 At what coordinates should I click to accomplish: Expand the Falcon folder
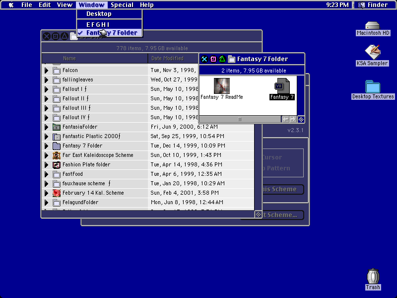click(46, 71)
